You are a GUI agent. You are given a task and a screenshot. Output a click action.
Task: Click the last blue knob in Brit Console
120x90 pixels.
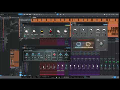click(66, 54)
